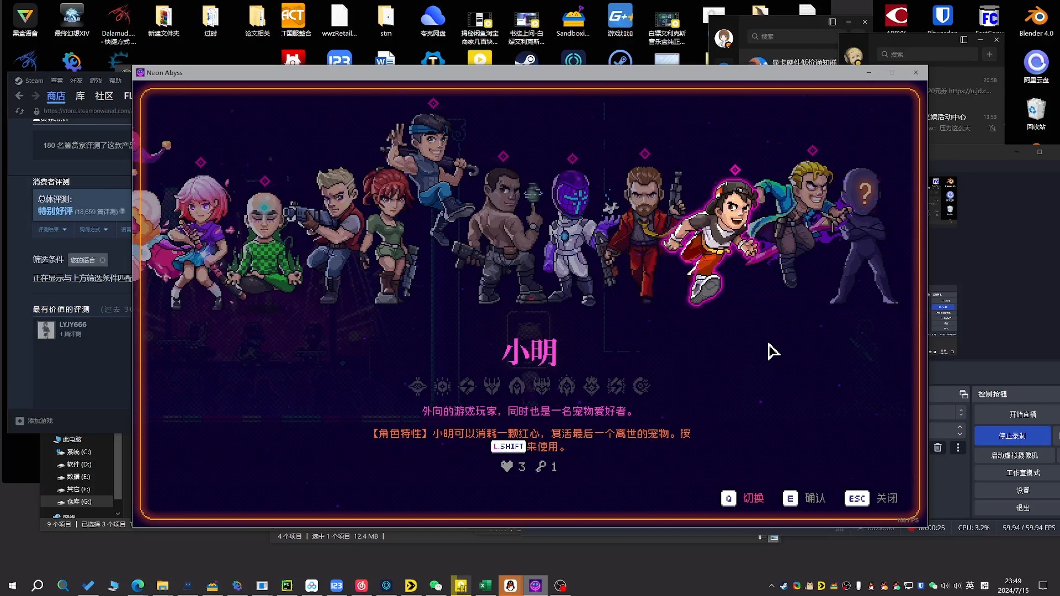Open the 最终幻想XIV desktop shortcut
Viewport: 1060px width, 596px height.
click(x=72, y=21)
